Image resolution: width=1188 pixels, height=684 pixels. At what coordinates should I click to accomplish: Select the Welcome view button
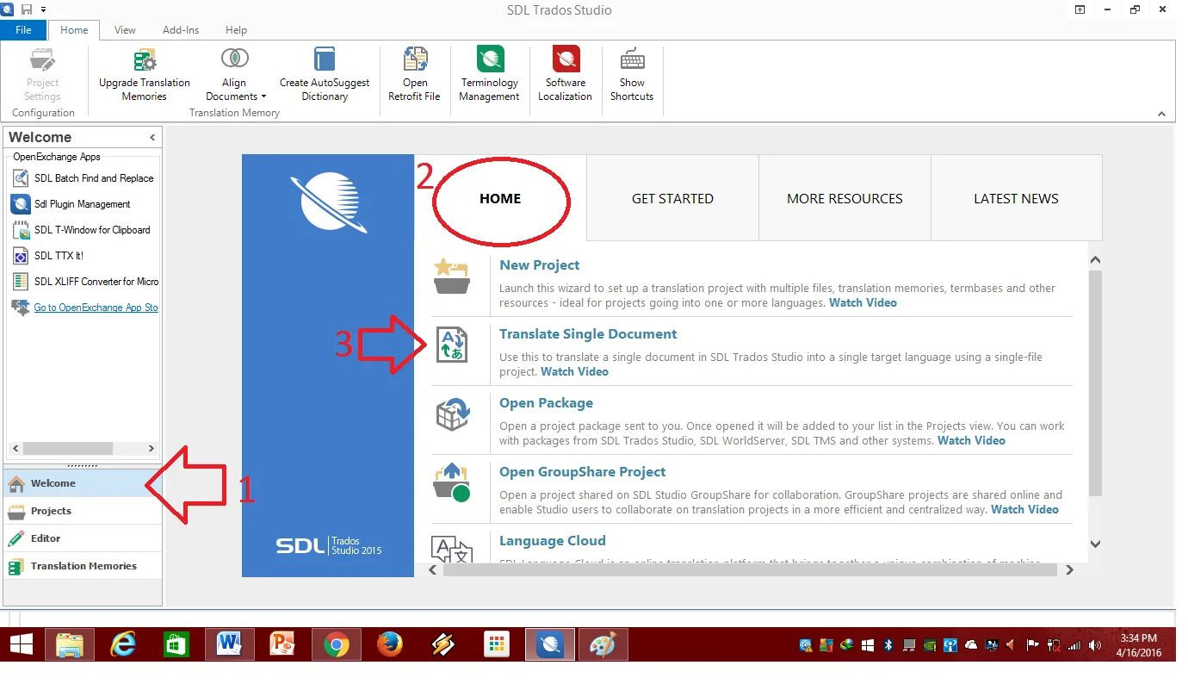coord(83,483)
